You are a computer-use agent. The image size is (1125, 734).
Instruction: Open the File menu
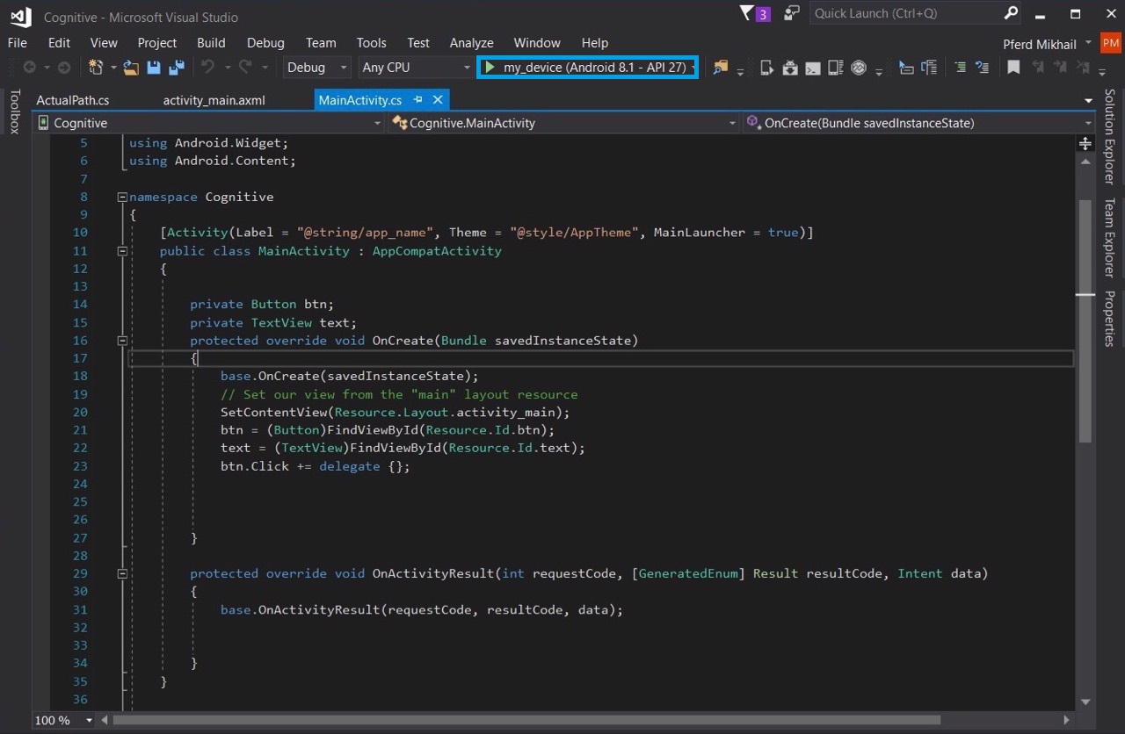pyautogui.click(x=18, y=42)
